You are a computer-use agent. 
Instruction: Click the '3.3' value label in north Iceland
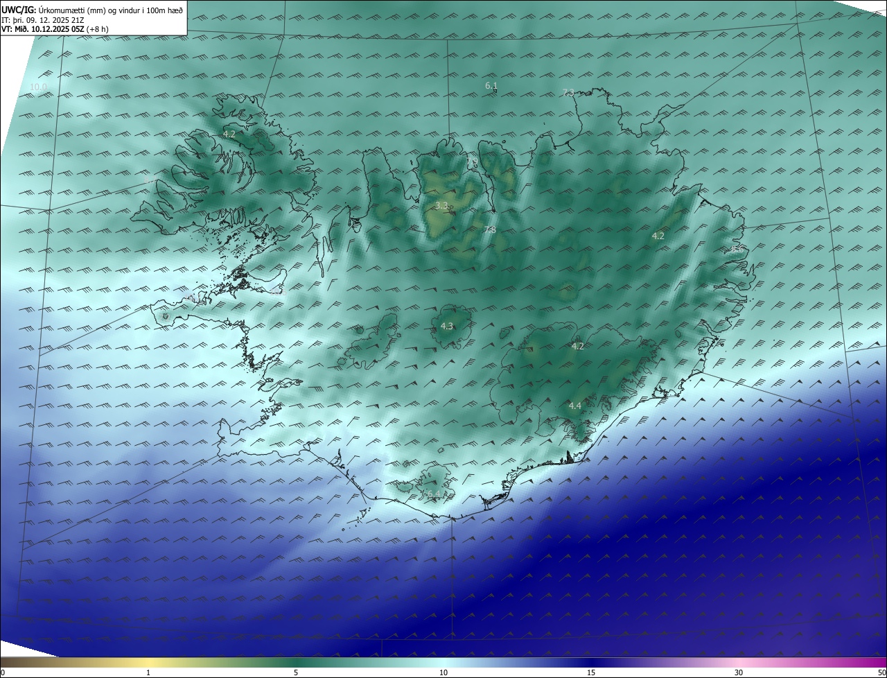(441, 205)
